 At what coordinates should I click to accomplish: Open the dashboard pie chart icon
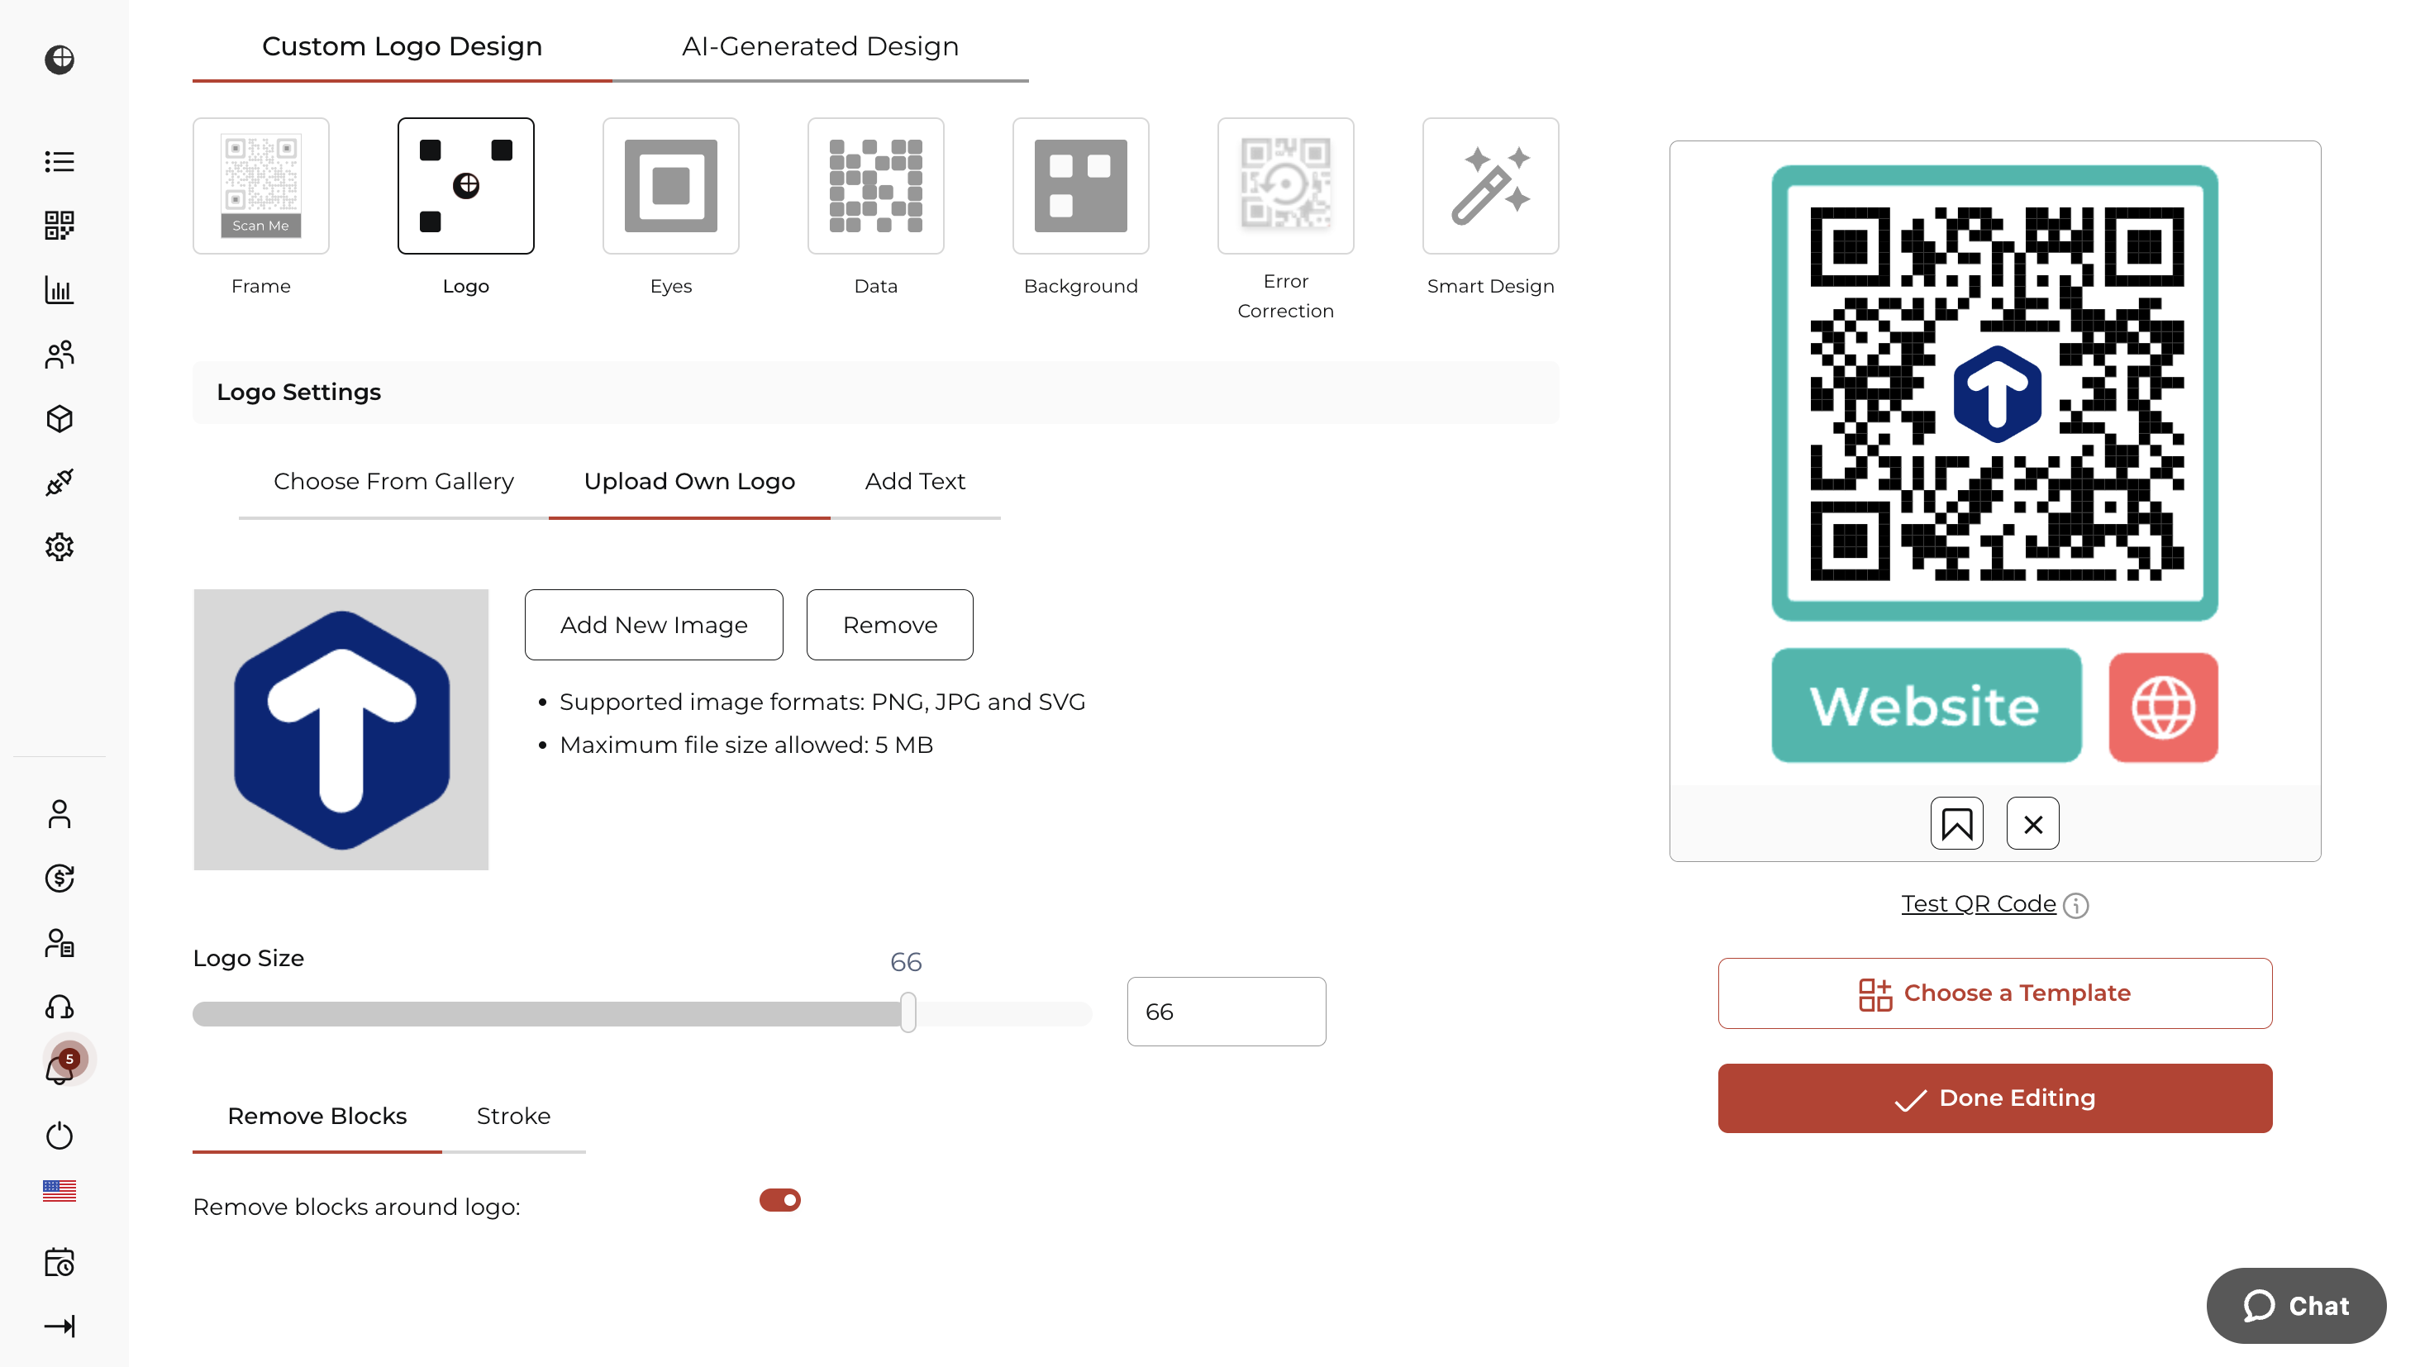(x=60, y=60)
